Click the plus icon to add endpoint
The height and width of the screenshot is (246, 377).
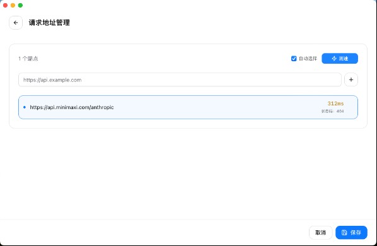[x=351, y=79]
